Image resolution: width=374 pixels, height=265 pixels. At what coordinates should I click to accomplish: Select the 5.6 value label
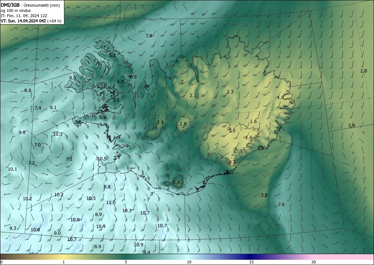[x=78, y=122]
